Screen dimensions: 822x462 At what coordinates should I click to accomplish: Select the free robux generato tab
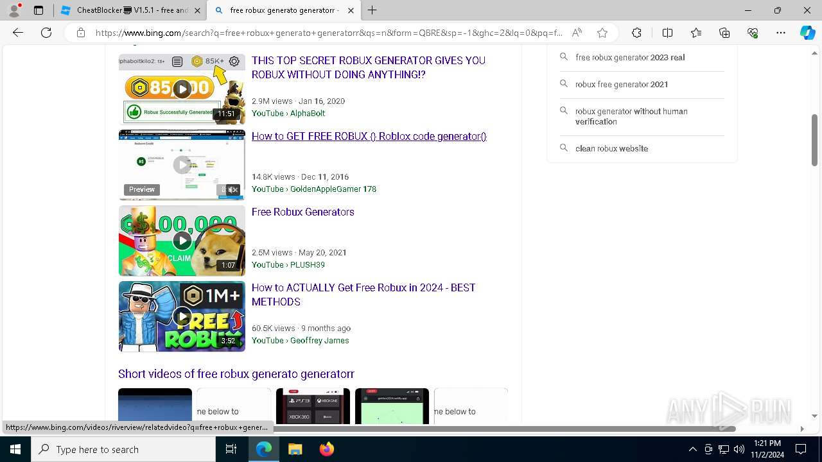pyautogui.click(x=284, y=10)
